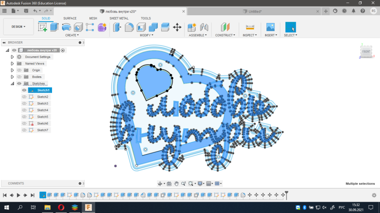Jump to timeline beginning
Screen dimensions: 380x213
tap(5, 195)
